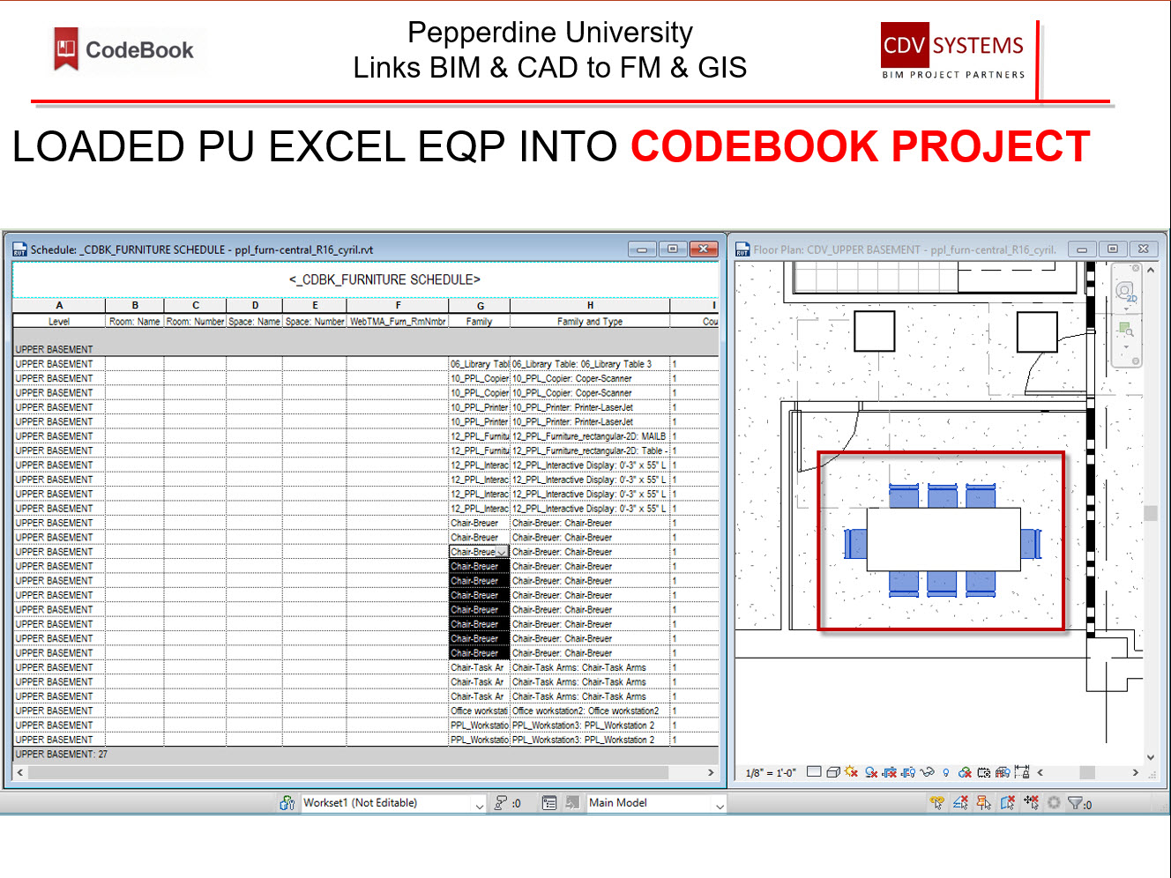Expand the Steering Wheels drop-down arrow

click(x=1126, y=308)
